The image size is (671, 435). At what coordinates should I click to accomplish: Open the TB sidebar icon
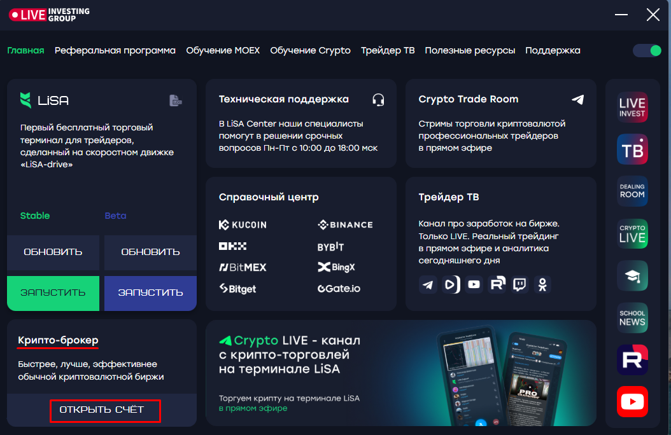(632, 149)
